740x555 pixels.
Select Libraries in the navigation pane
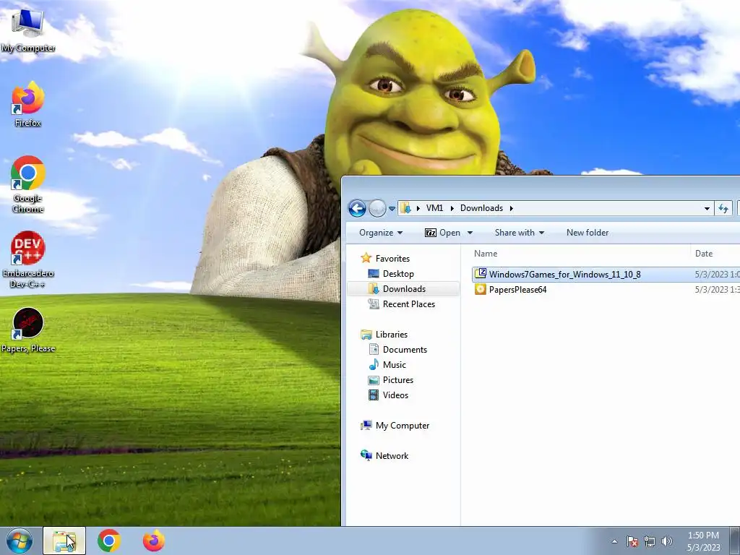[x=384, y=334]
